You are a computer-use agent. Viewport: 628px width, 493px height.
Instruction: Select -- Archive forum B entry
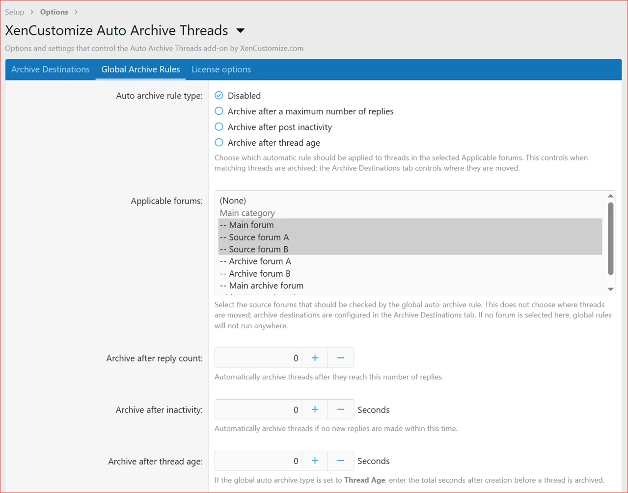pyautogui.click(x=410, y=273)
